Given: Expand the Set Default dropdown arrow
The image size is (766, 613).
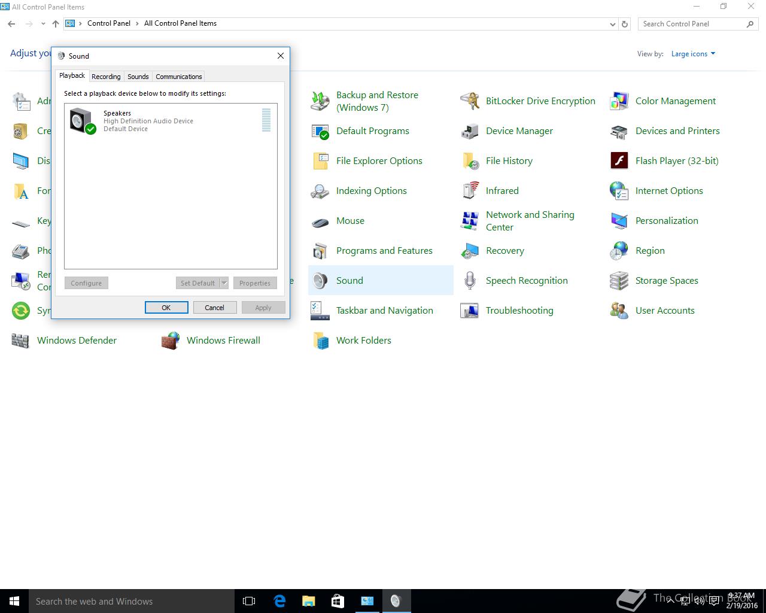Looking at the screenshot, I should (224, 283).
